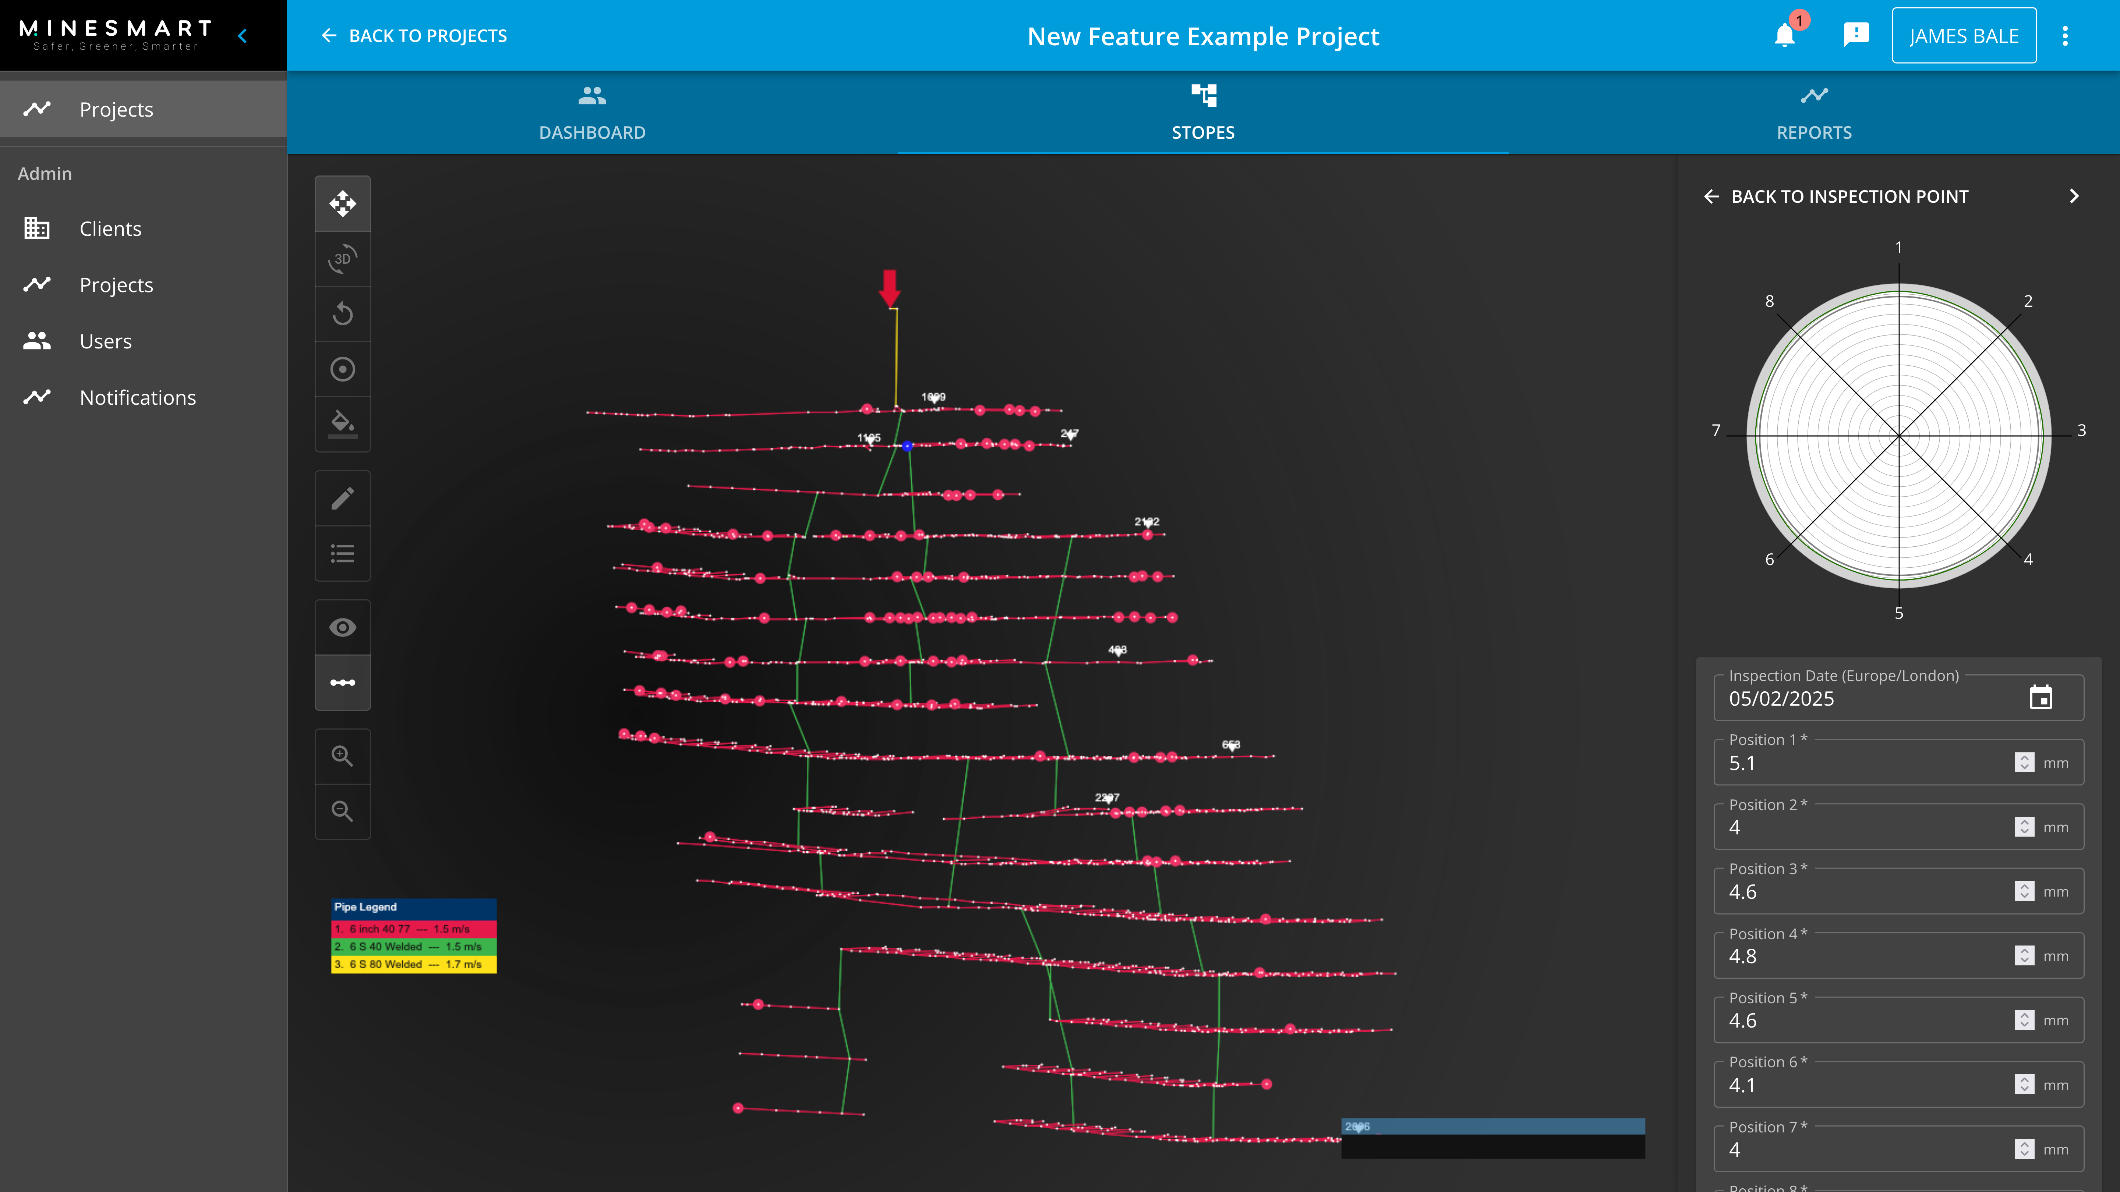Switch to the Dashboard tab
Image resolution: width=2120 pixels, height=1192 pixels.
coord(592,113)
